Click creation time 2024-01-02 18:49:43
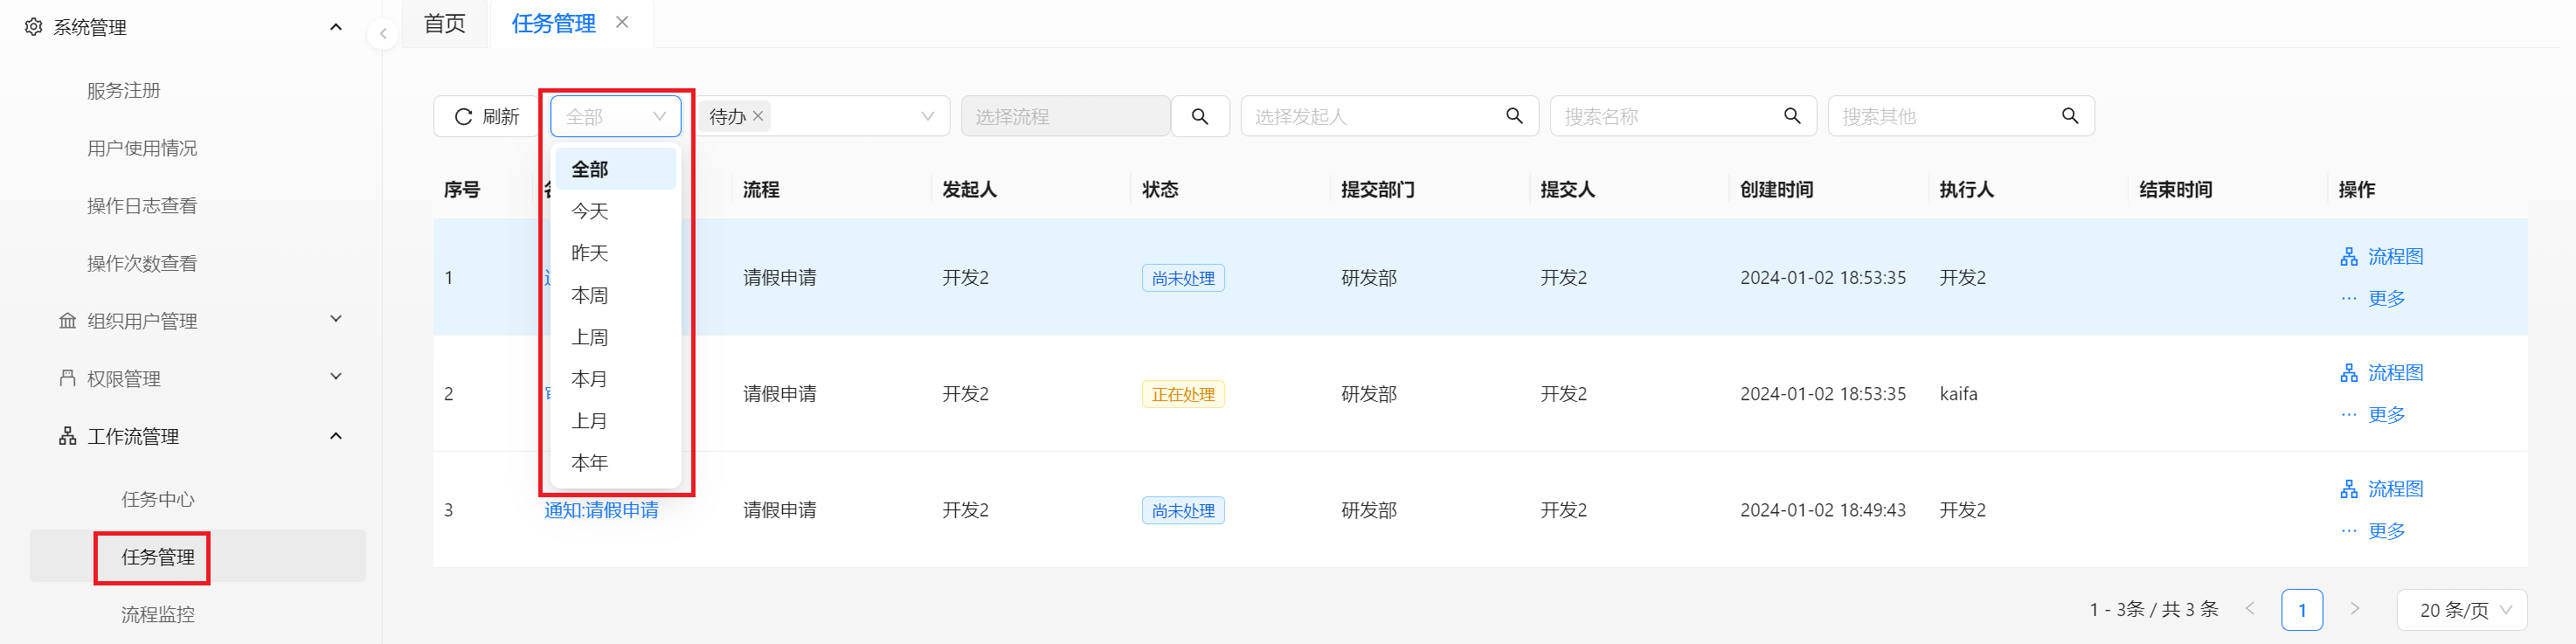 tap(1822, 510)
